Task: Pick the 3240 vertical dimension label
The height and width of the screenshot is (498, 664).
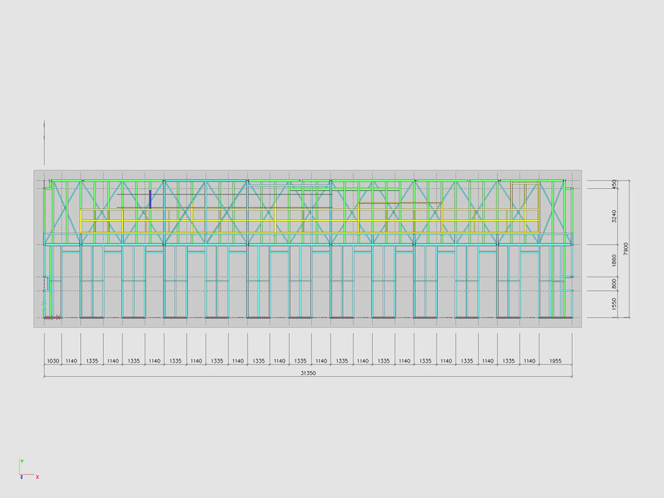Action: pos(614,216)
